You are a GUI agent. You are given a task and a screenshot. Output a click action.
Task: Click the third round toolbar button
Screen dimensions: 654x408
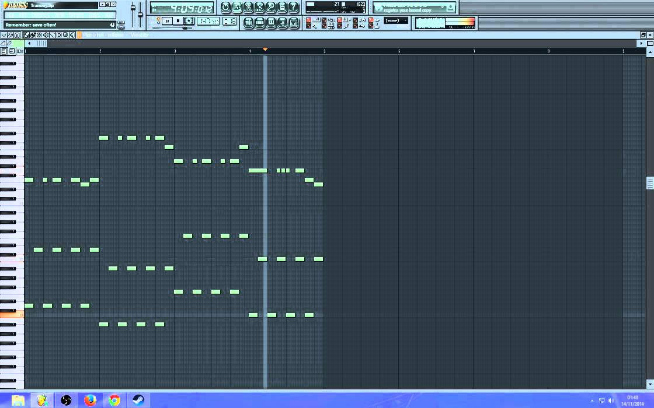[248, 7]
